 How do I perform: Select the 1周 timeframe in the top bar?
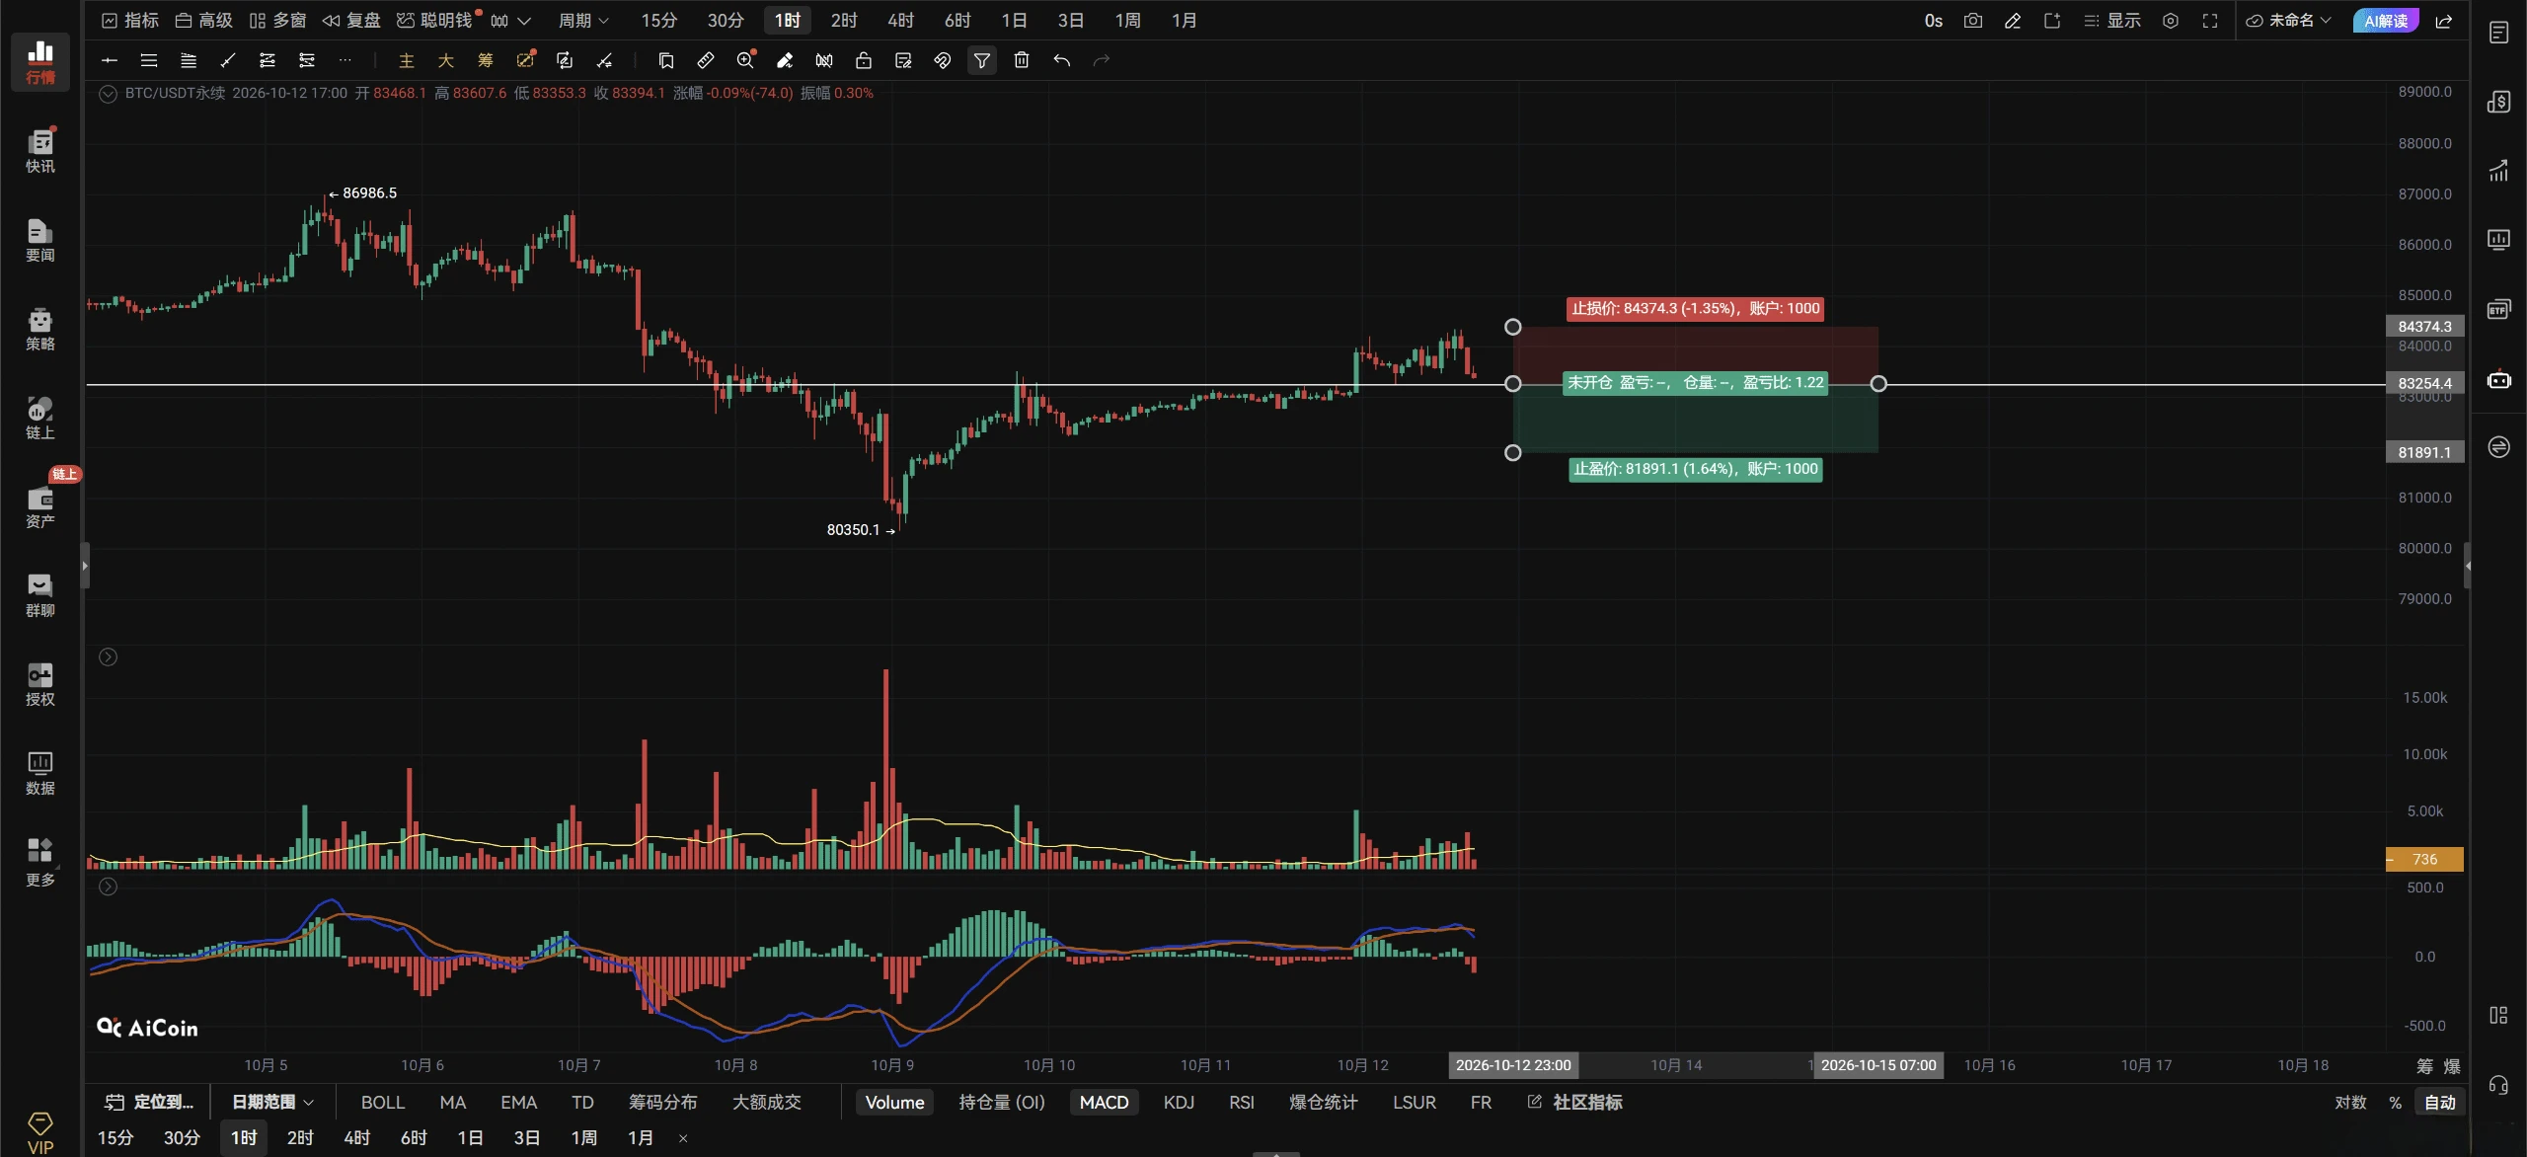click(x=1127, y=21)
